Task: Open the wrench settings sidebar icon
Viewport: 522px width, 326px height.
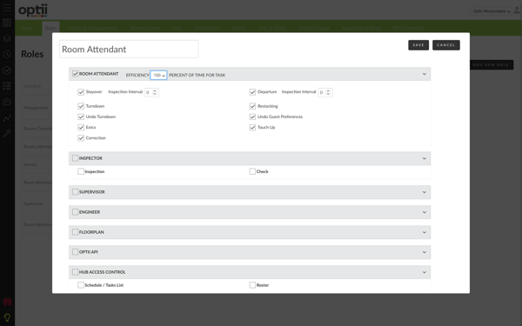Action: click(x=7, y=133)
